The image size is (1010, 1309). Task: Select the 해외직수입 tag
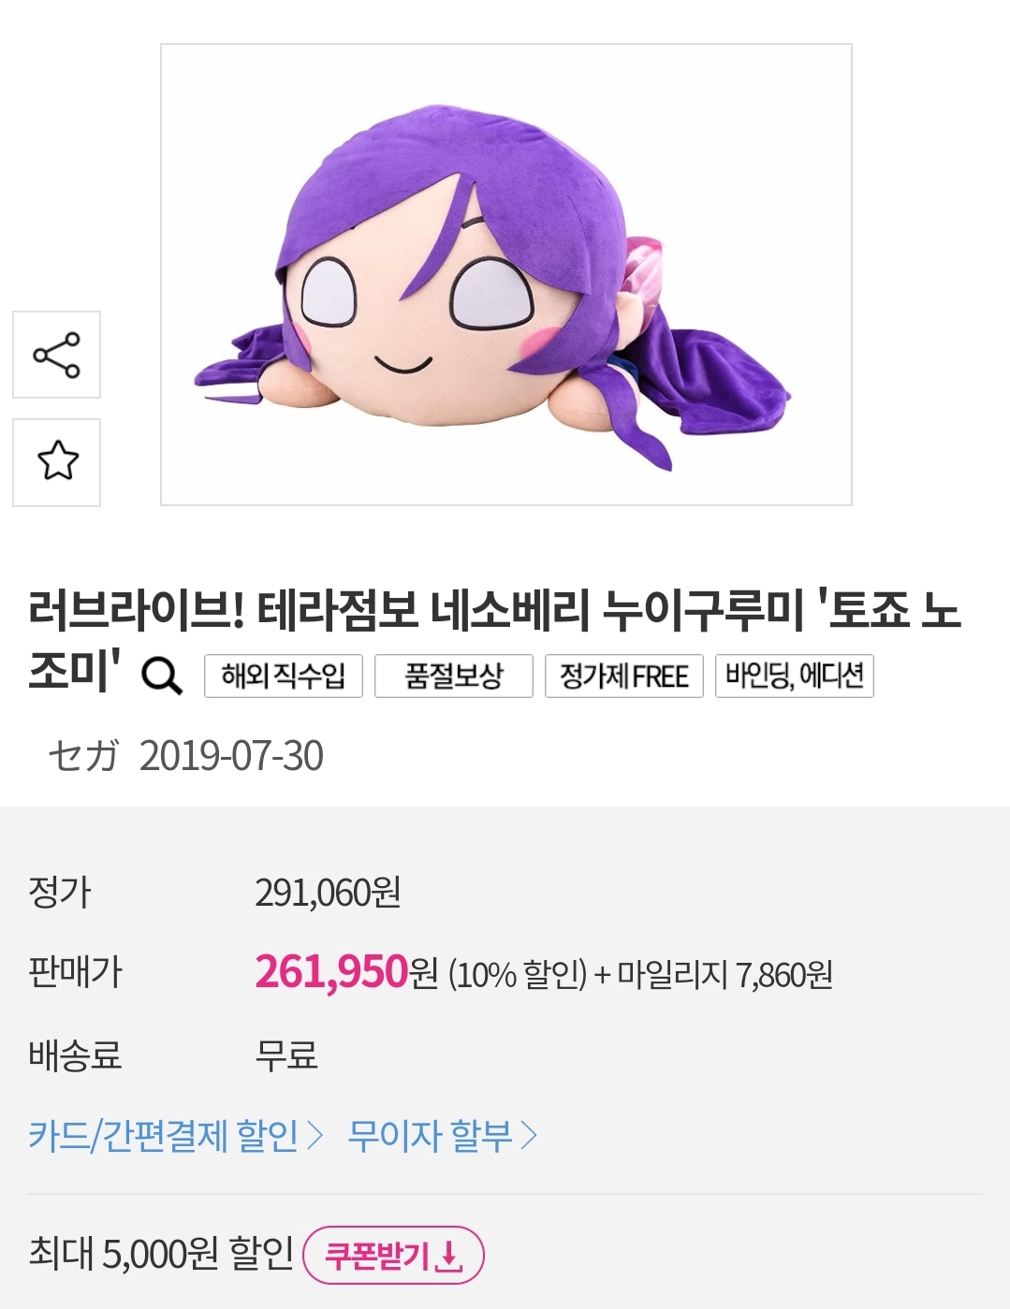pyautogui.click(x=284, y=676)
